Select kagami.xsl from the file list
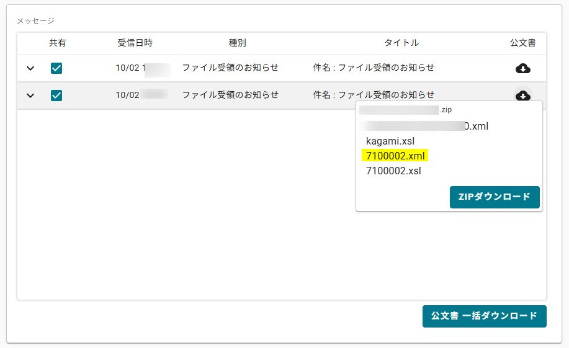This screenshot has width=569, height=348. pyautogui.click(x=390, y=141)
